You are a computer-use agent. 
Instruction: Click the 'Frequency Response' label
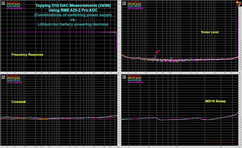pyautogui.click(x=27, y=55)
